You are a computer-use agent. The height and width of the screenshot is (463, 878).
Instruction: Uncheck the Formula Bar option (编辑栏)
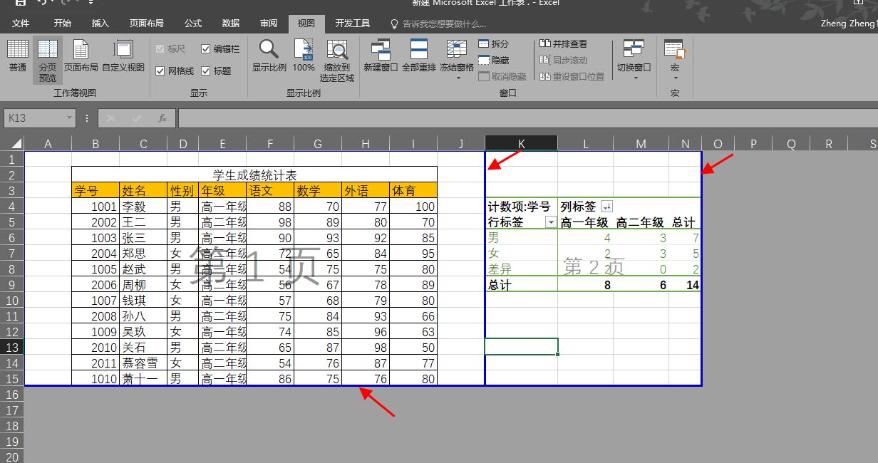[x=207, y=48]
